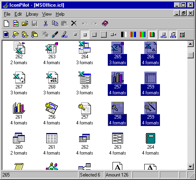Edit icon using the blue paintbrush tool
196x180 pixels.
[x=55, y=34]
